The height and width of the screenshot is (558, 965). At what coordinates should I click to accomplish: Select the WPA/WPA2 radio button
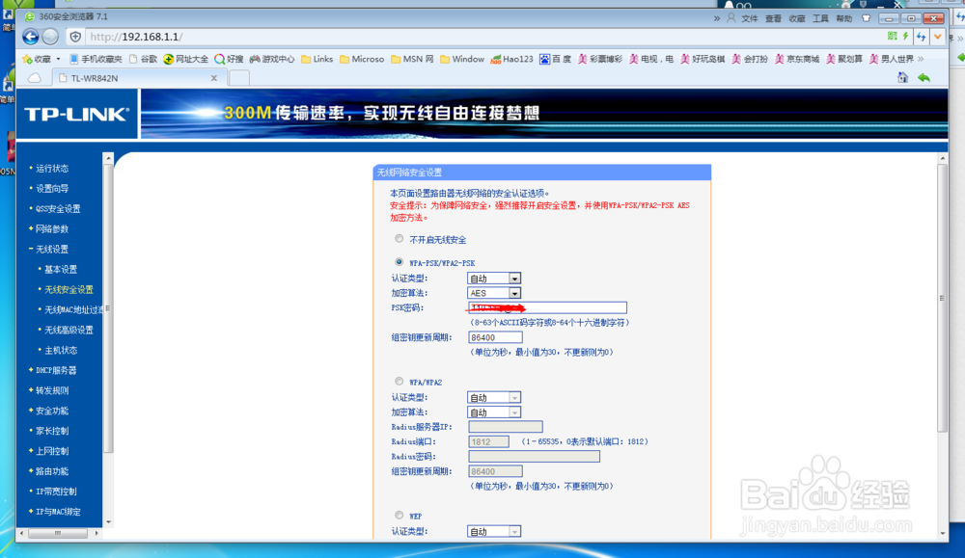399,381
